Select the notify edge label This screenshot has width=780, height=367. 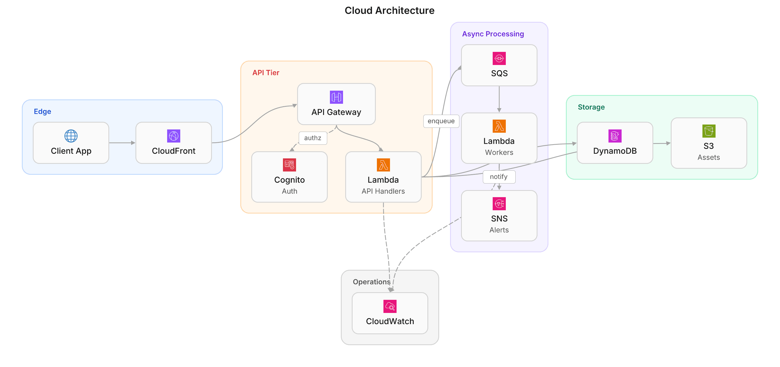tap(498, 177)
